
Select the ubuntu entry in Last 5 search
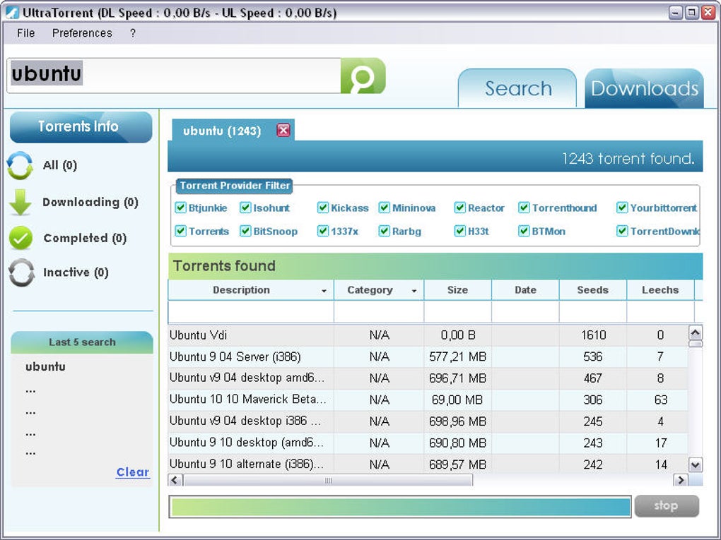[45, 366]
